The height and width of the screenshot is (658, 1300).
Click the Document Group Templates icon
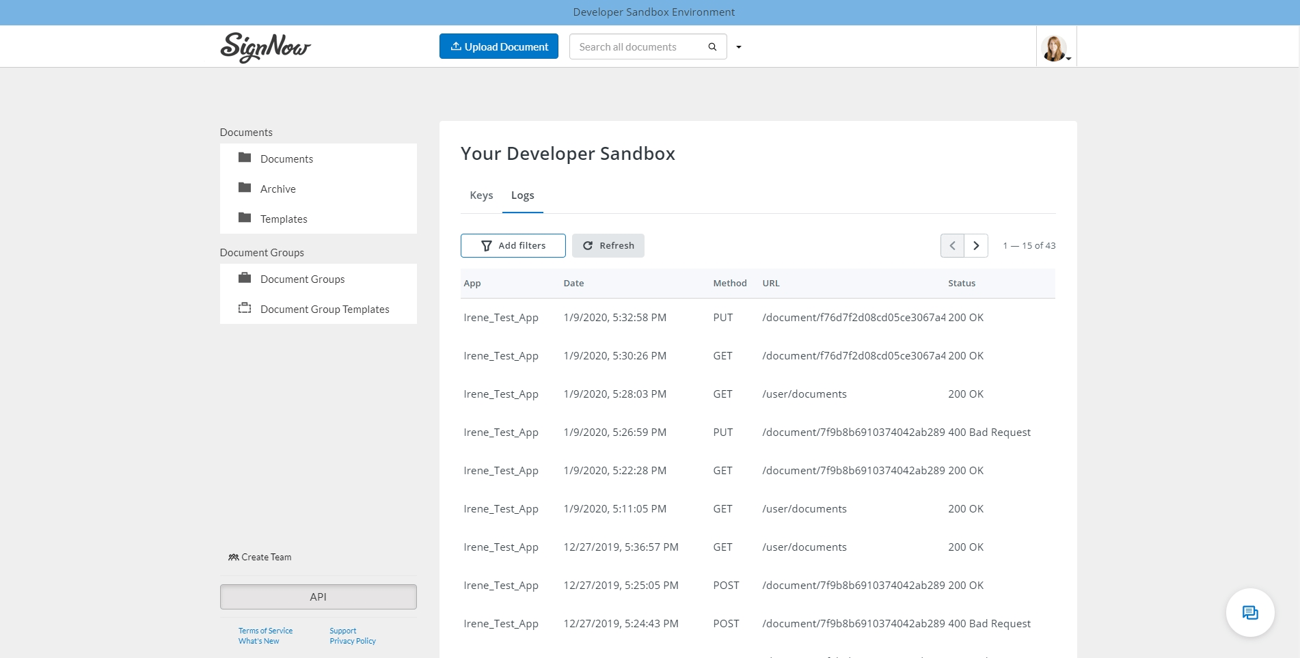[245, 308]
